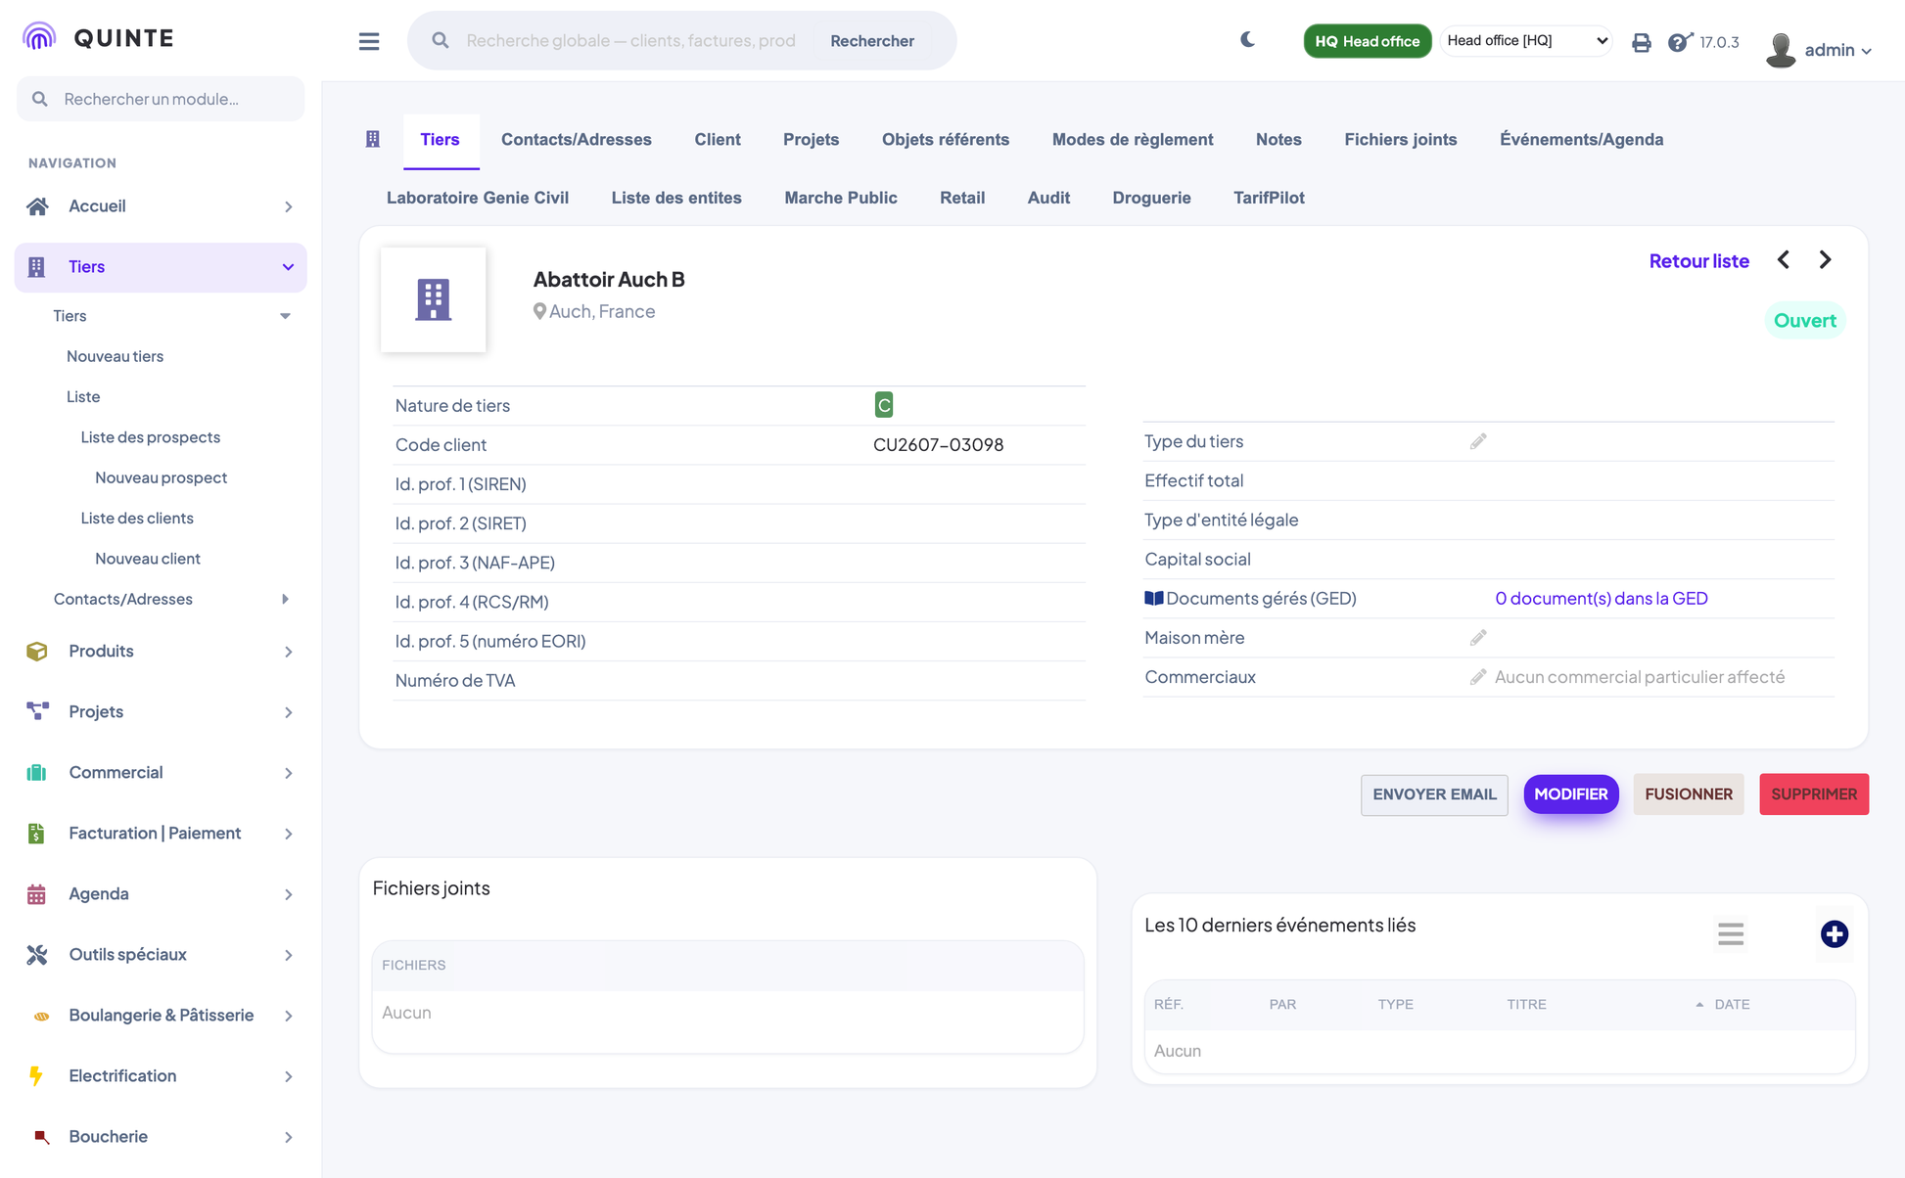The image size is (1905, 1178).
Task: Open the help icon showing version 17.0.3
Action: tap(1680, 42)
